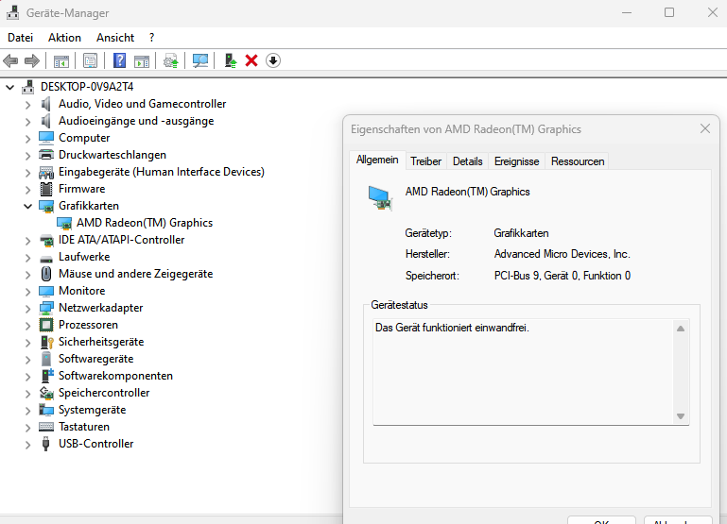727x524 pixels.
Task: Toggle the console tree pane icon
Action: point(61,60)
